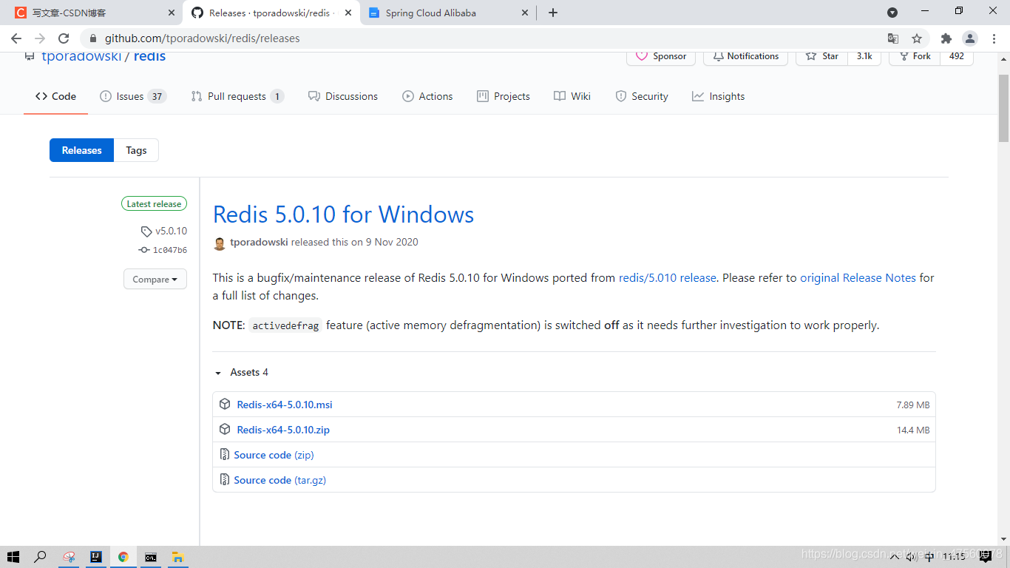Click the 3.1k stargazers count
The height and width of the screenshot is (568, 1010).
(x=864, y=56)
